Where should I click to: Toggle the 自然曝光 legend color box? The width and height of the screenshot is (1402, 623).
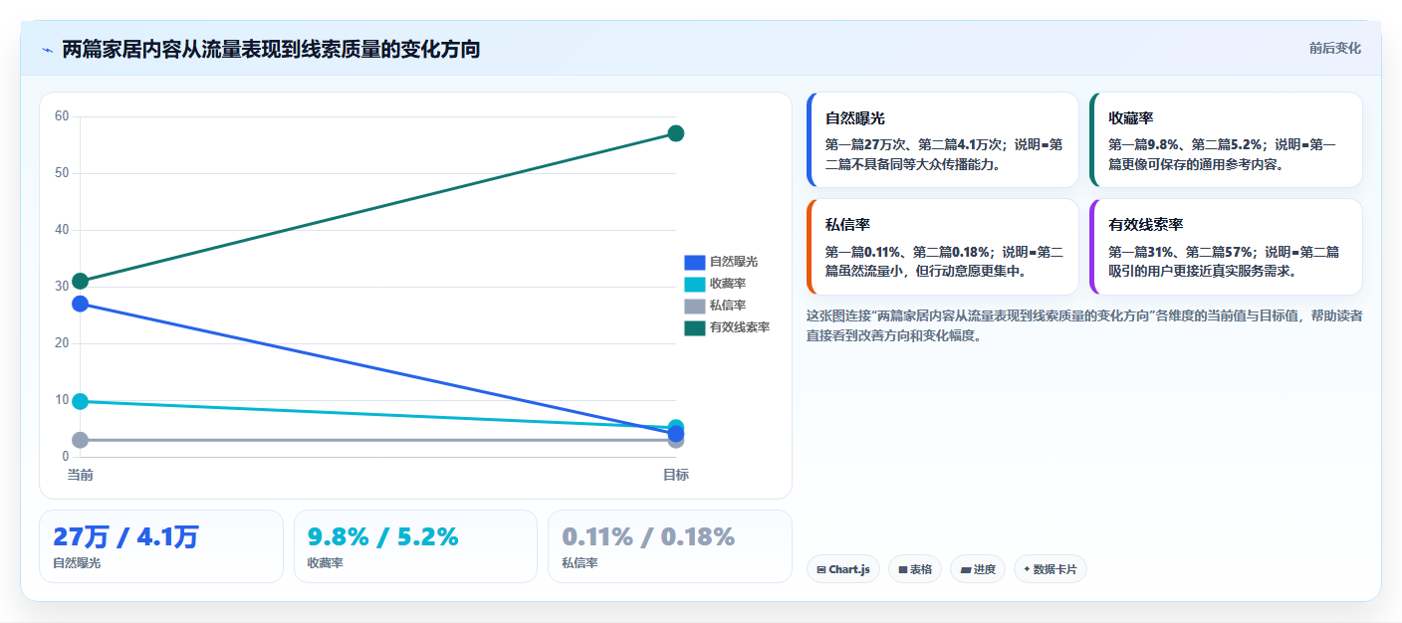click(x=694, y=262)
